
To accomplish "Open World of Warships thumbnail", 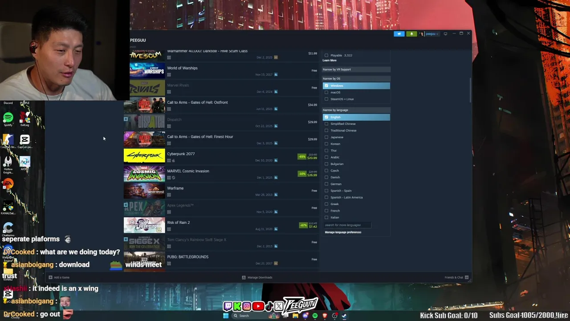I will [x=147, y=70].
